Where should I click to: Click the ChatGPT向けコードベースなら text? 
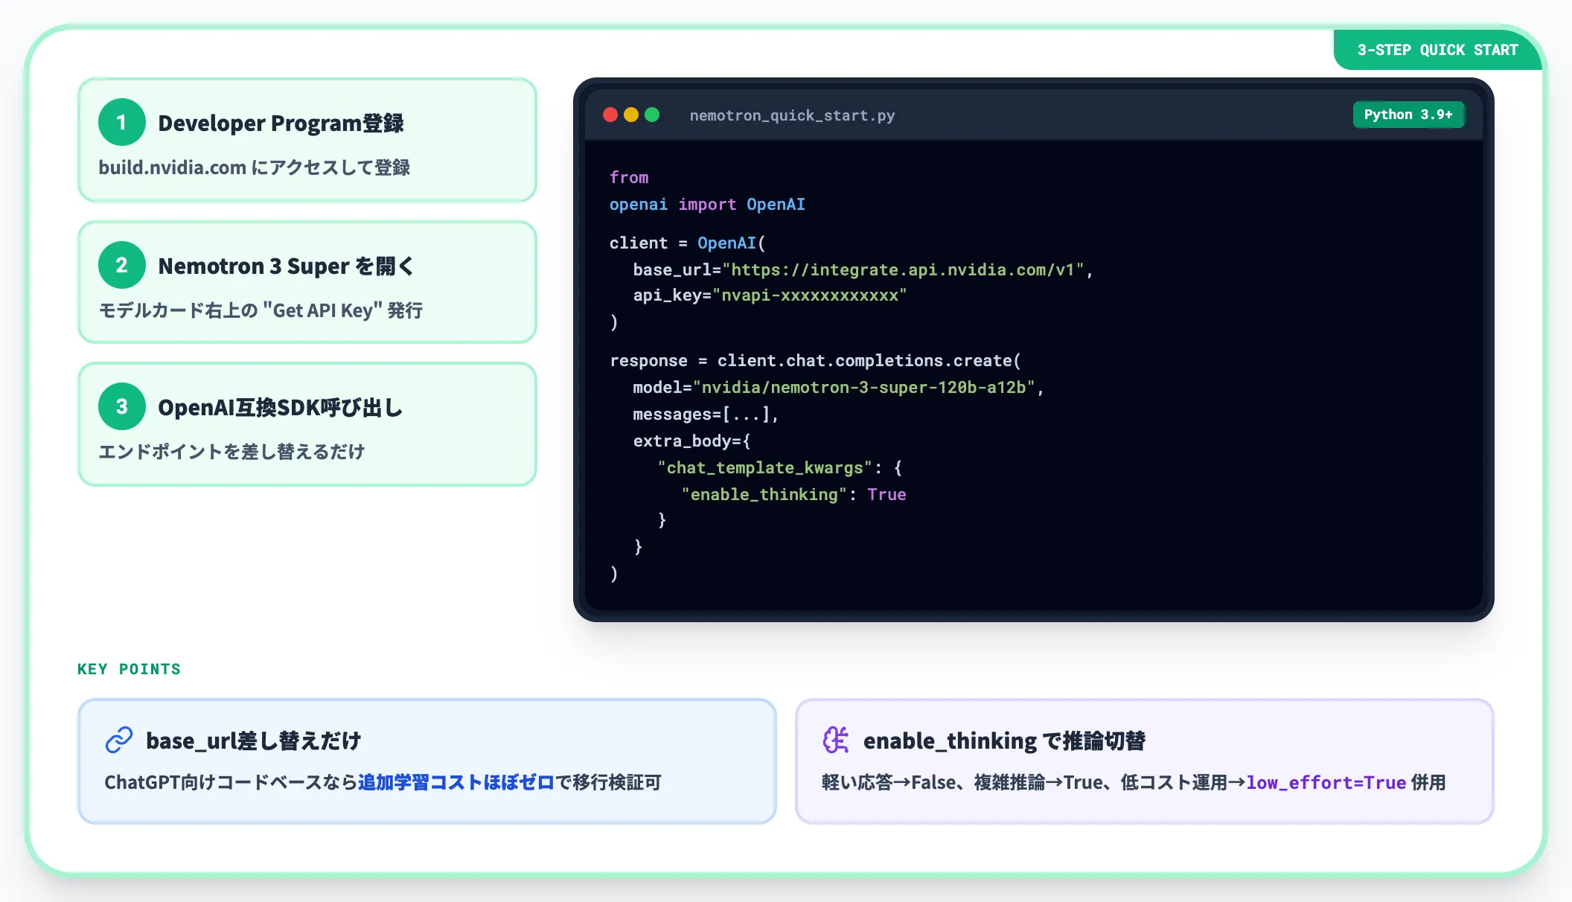[x=231, y=782]
